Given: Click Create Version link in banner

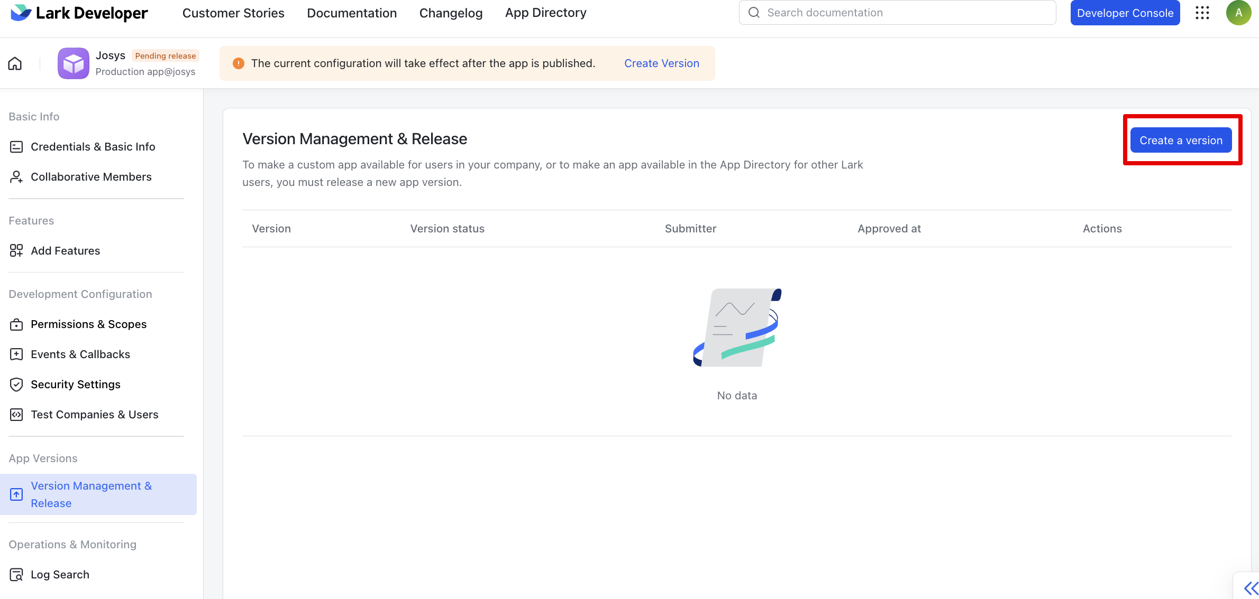Looking at the screenshot, I should click(661, 63).
